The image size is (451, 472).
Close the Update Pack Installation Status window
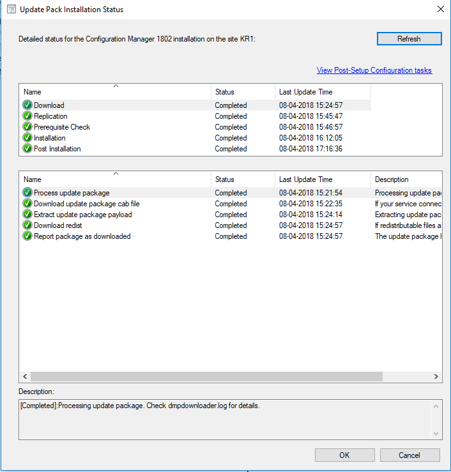click(441, 10)
